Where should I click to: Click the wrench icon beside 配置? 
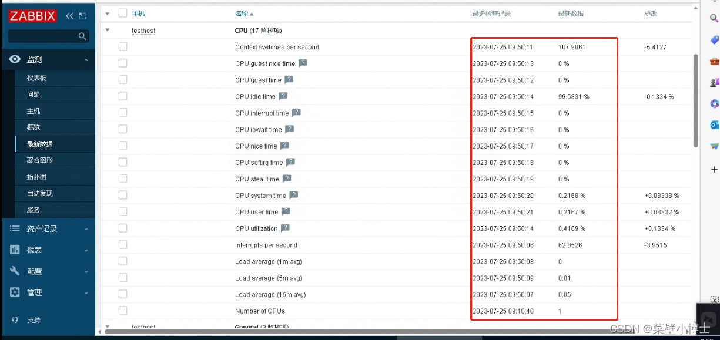click(15, 271)
